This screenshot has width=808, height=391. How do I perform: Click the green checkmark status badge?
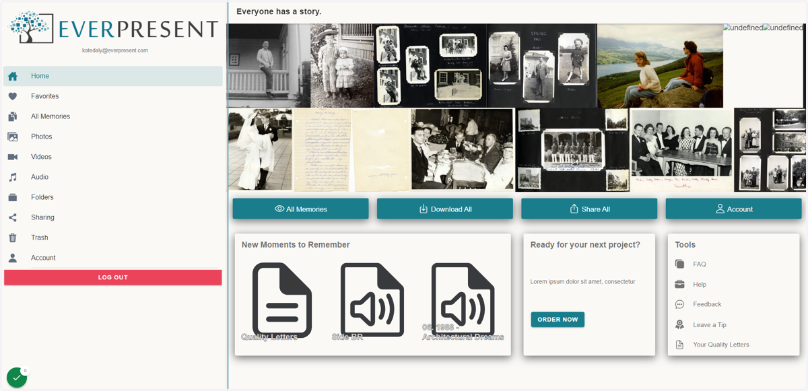17,378
